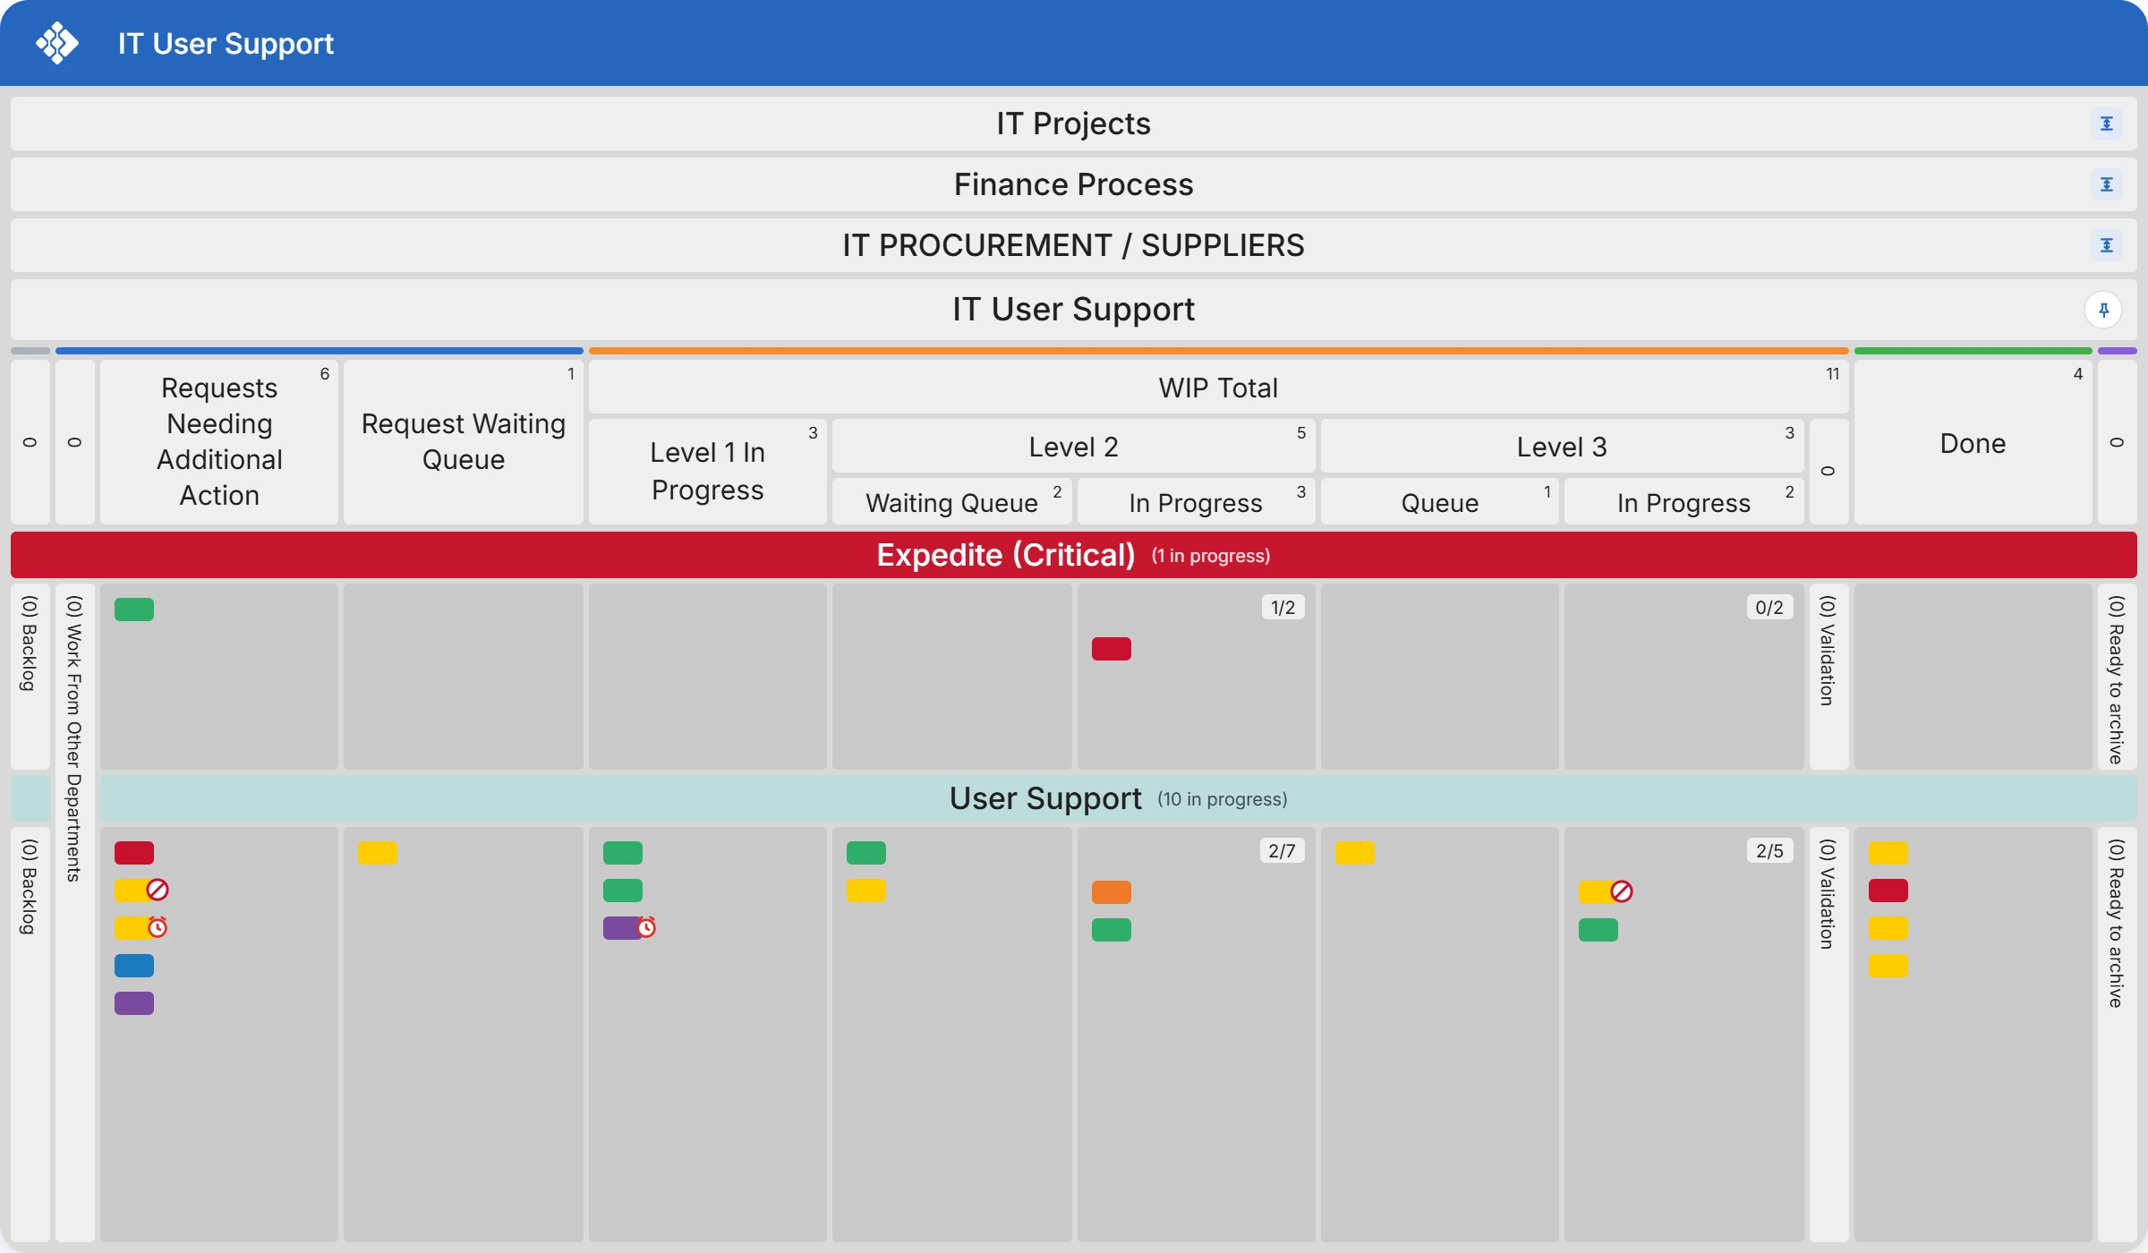Open the Finance Process workflow header

pos(1073,184)
